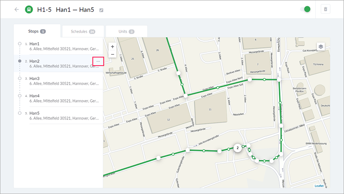Click building 11 on the map
This screenshot has width=344, height=194.
[210, 110]
